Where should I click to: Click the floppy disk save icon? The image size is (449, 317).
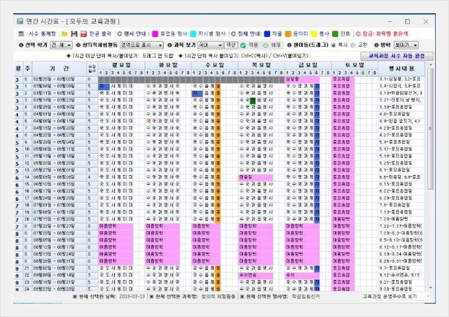pos(74,34)
